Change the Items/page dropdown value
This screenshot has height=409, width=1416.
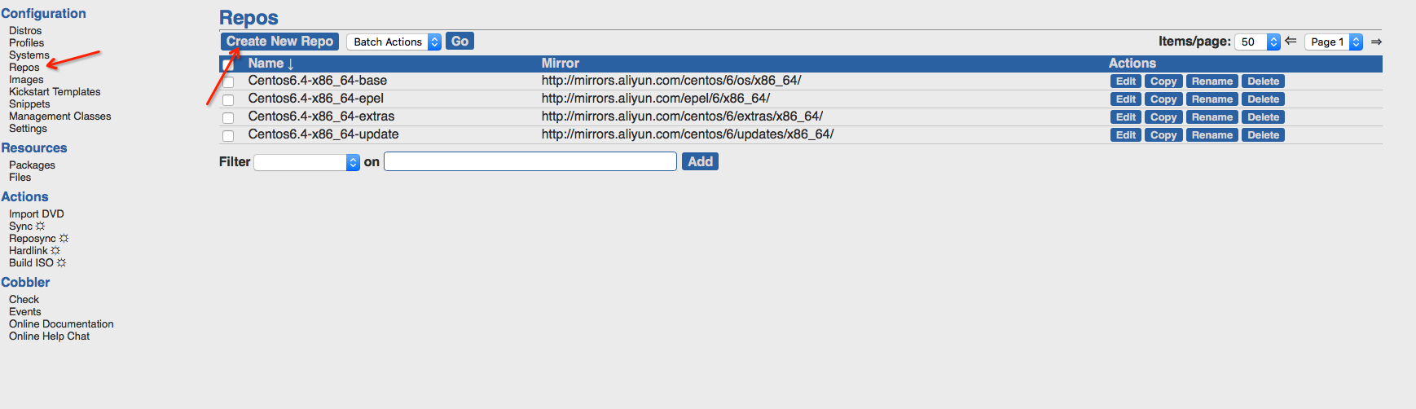(x=1257, y=42)
